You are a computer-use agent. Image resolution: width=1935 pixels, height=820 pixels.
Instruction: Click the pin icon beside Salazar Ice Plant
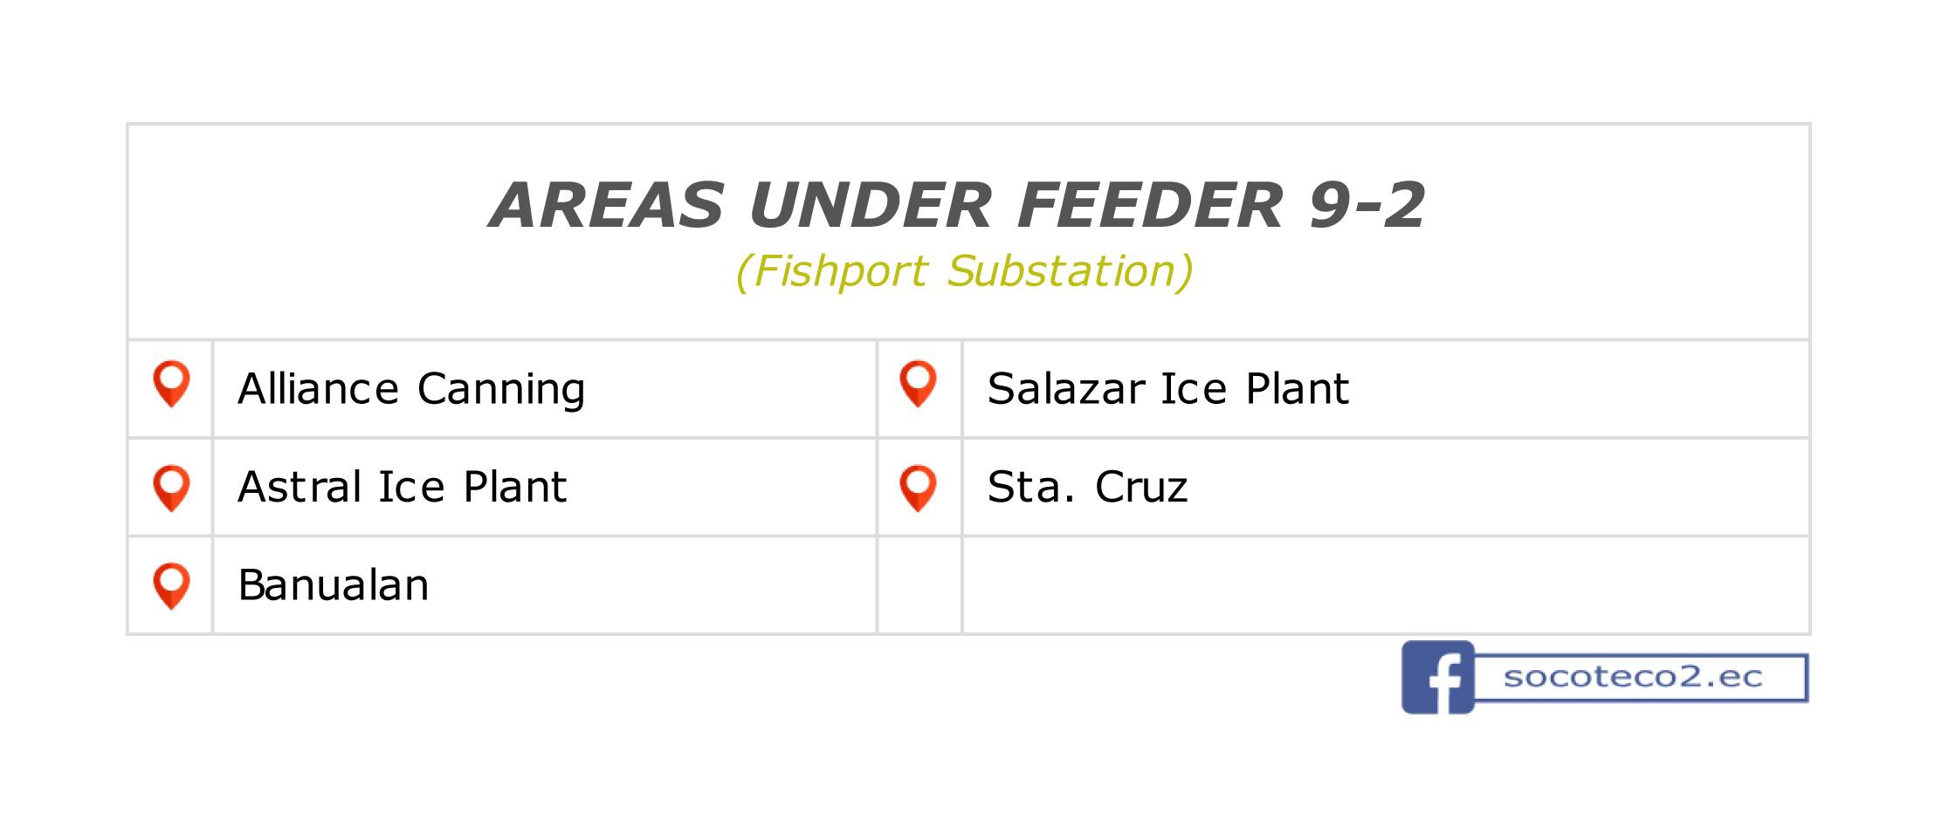coord(918,384)
